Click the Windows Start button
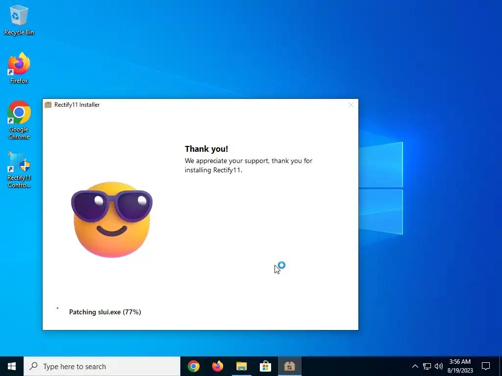The image size is (502, 376). [12, 366]
